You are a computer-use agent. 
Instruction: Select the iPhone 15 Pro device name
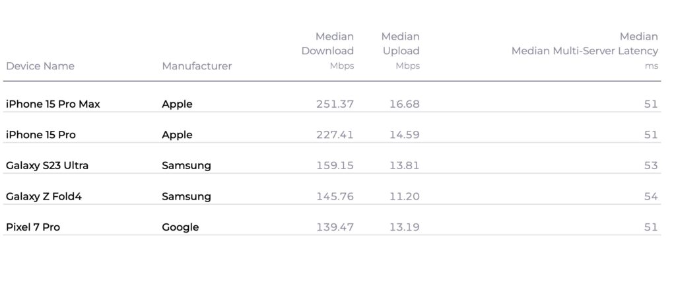point(41,135)
